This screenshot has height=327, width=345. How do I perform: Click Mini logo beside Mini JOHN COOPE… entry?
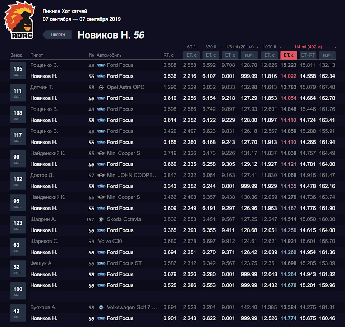101,176
